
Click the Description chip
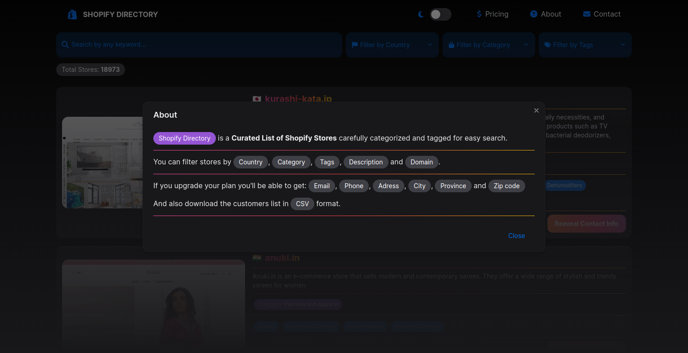[x=366, y=162]
